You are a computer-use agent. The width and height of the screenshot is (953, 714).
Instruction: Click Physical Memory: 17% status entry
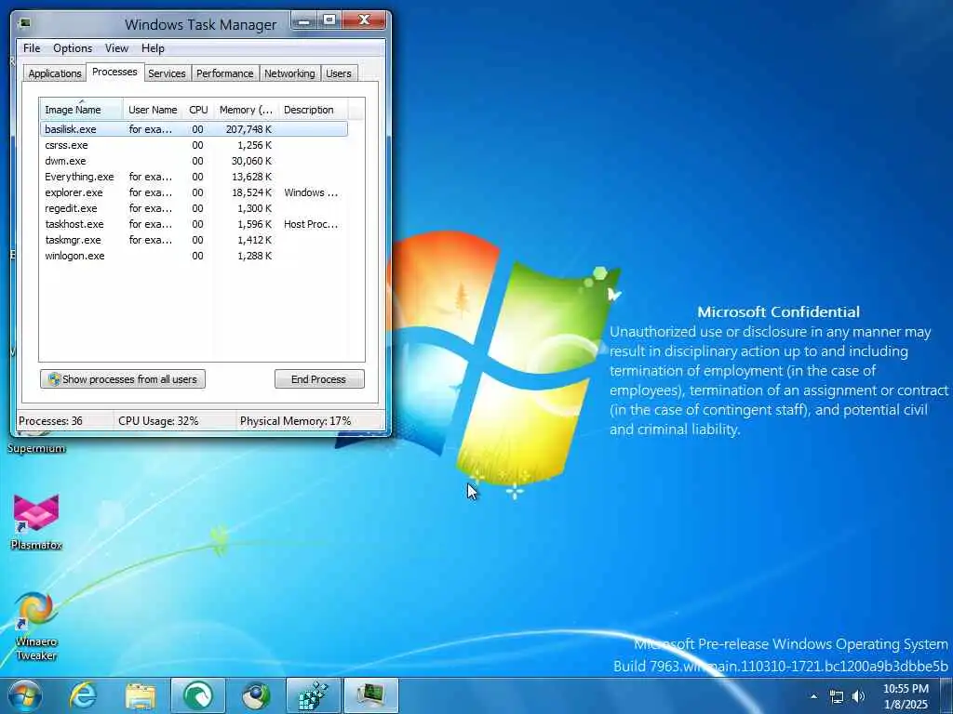[x=295, y=421]
